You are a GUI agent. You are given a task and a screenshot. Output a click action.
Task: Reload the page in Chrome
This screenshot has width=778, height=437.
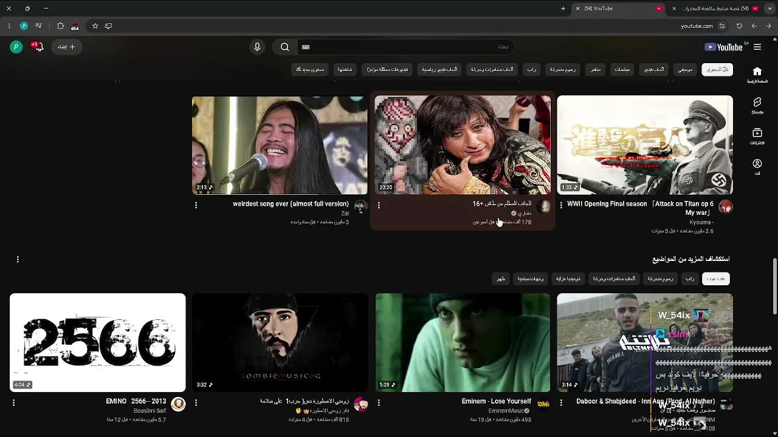(739, 26)
